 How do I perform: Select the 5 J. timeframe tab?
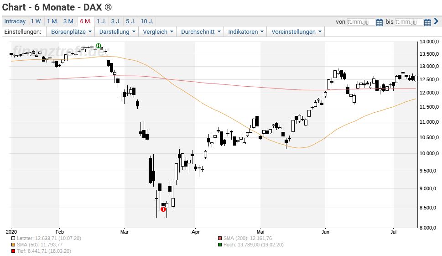(130, 21)
